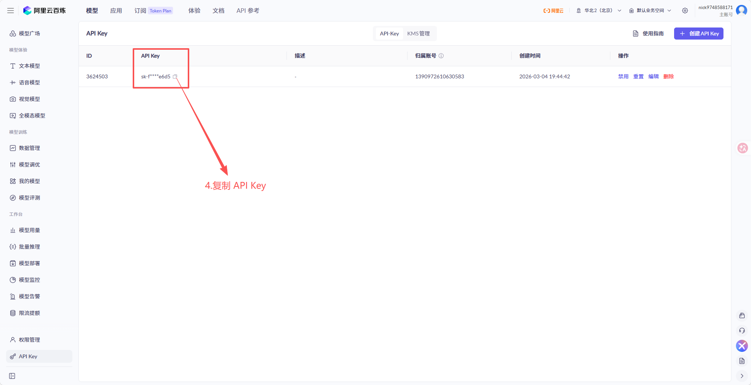This screenshot has width=751, height=385.
Task: Copy the sk-f****e6d5 API key icon
Action: click(x=175, y=76)
